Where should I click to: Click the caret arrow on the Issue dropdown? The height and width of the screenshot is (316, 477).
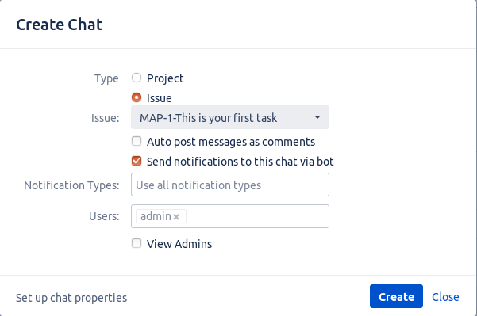click(x=317, y=117)
